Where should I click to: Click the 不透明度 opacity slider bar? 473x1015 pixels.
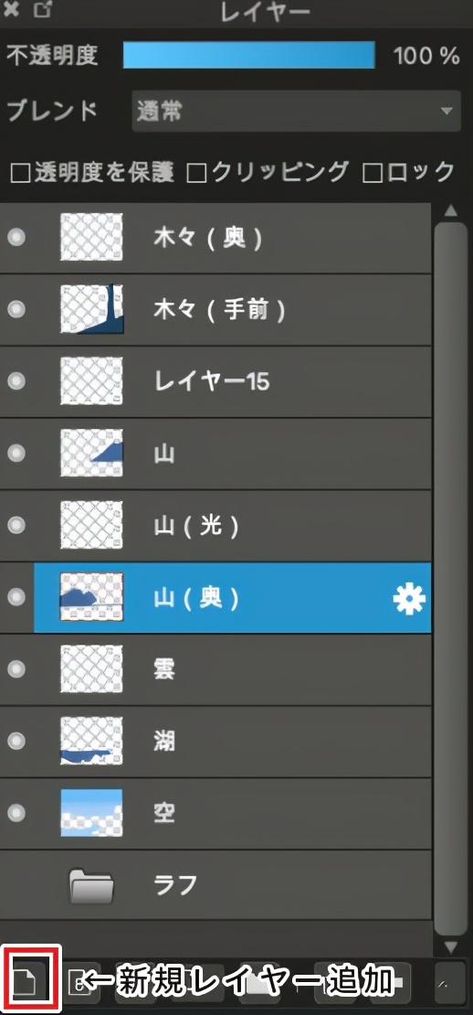pyautogui.click(x=248, y=56)
